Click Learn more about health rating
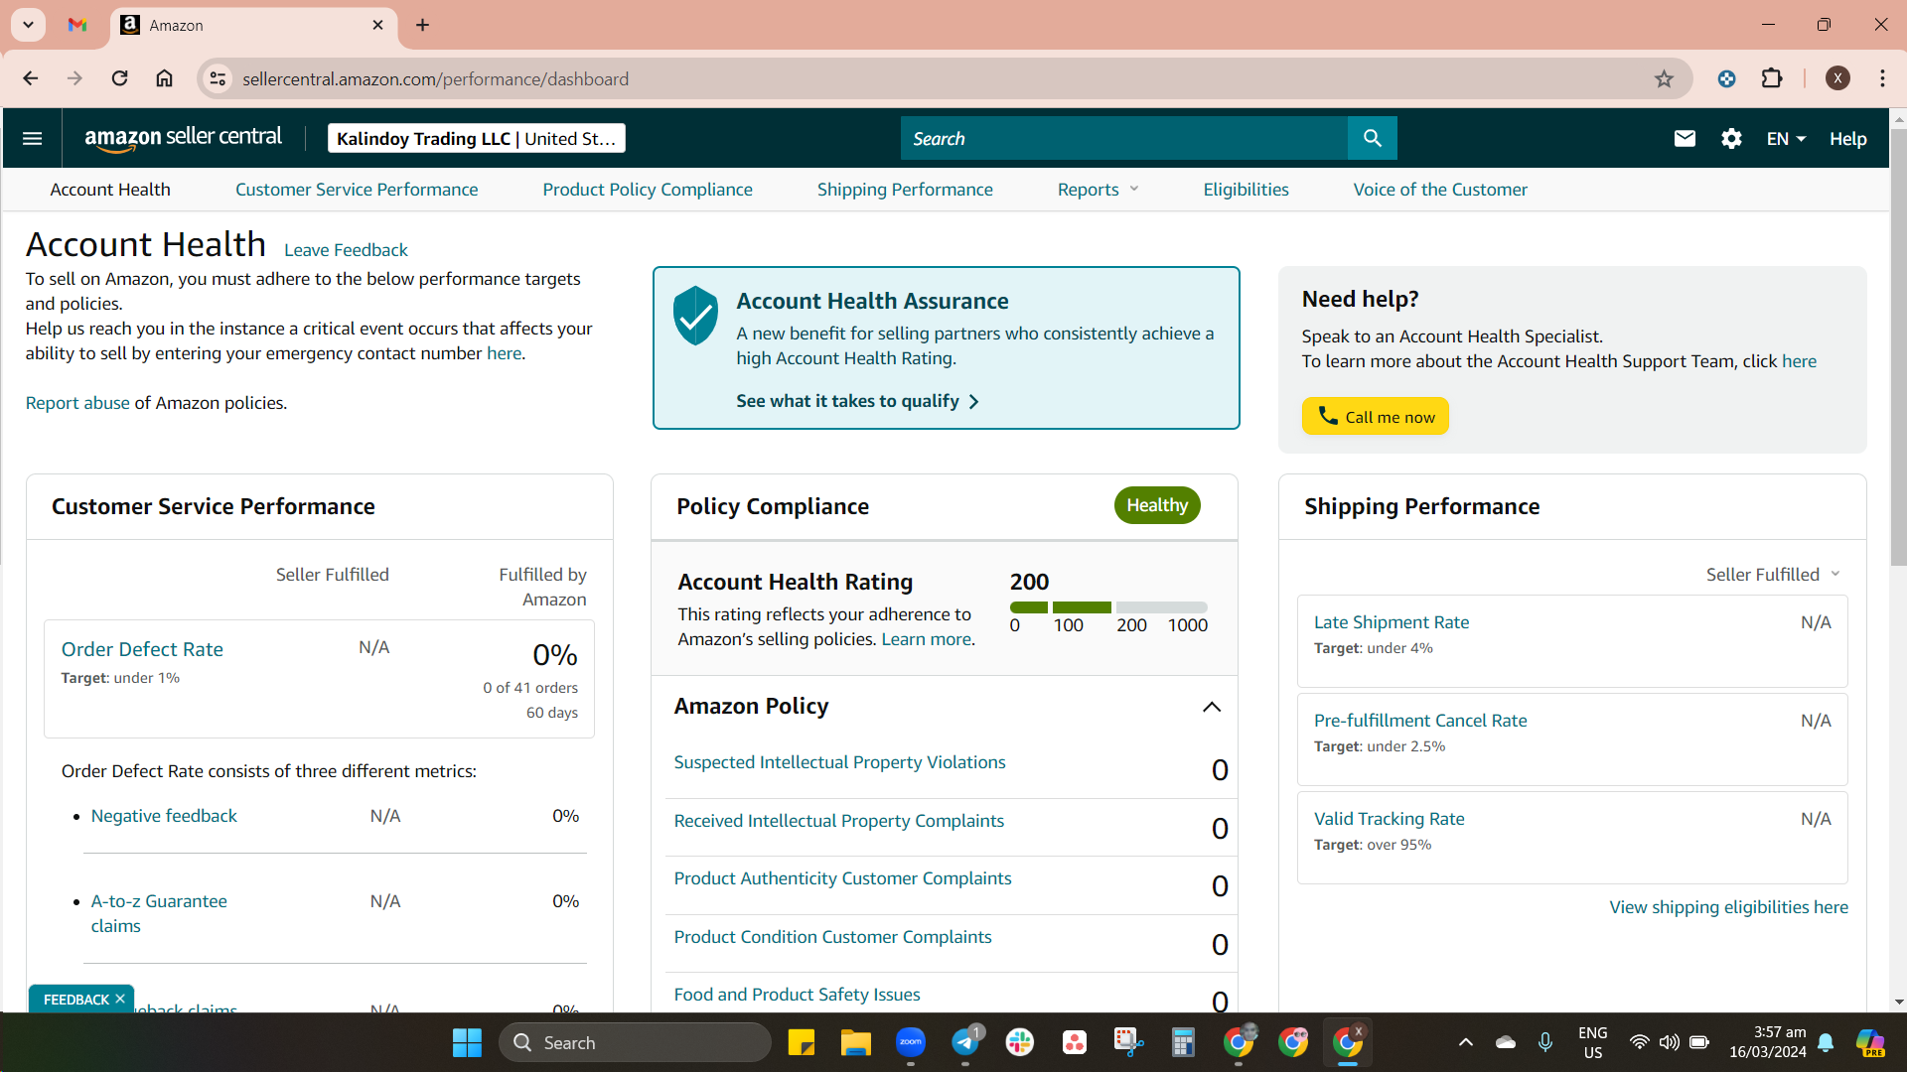The image size is (1907, 1072). pos(926,639)
